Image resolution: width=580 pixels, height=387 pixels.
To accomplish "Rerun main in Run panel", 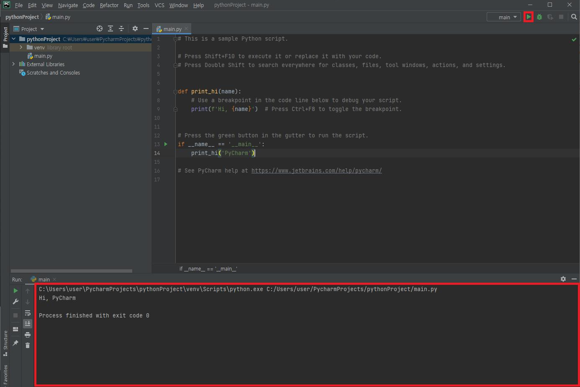I will coord(15,290).
